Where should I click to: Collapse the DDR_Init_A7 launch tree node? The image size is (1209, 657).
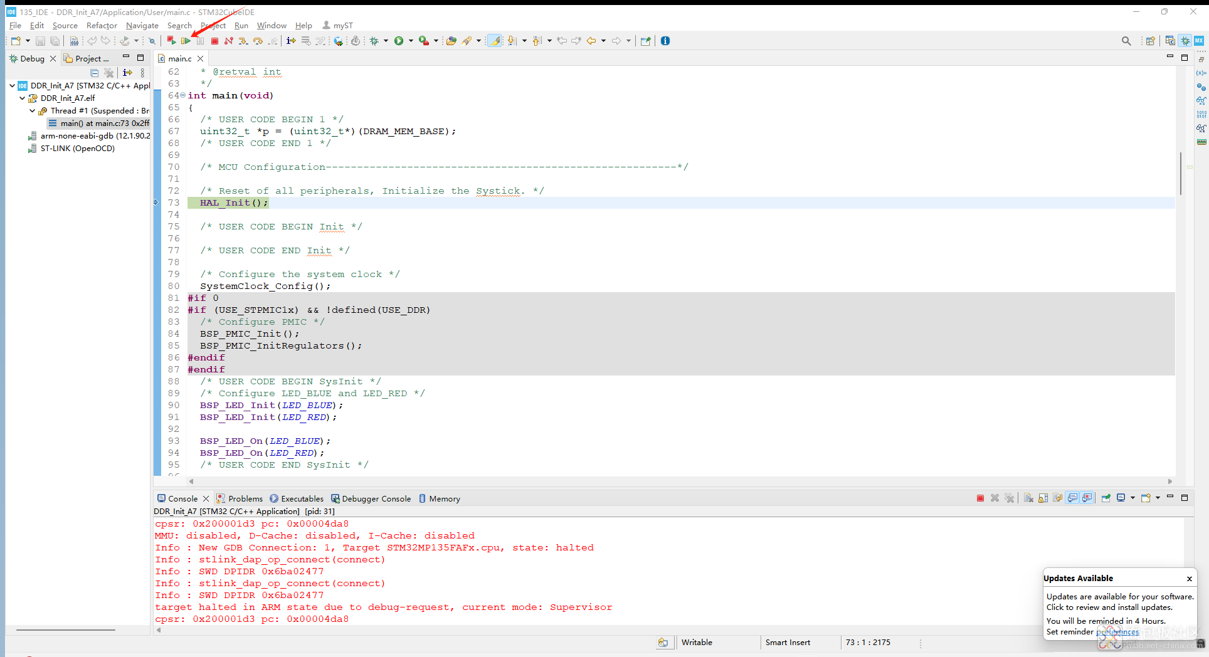pos(13,85)
